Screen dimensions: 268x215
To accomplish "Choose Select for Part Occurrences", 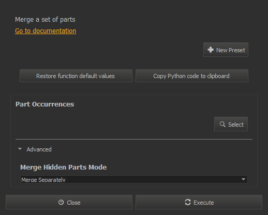I will (x=231, y=124).
